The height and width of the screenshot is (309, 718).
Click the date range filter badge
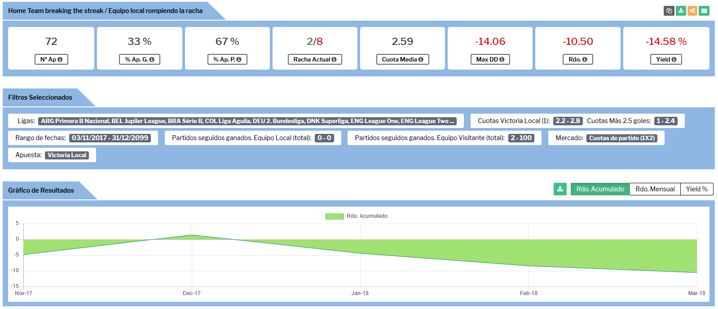click(110, 138)
